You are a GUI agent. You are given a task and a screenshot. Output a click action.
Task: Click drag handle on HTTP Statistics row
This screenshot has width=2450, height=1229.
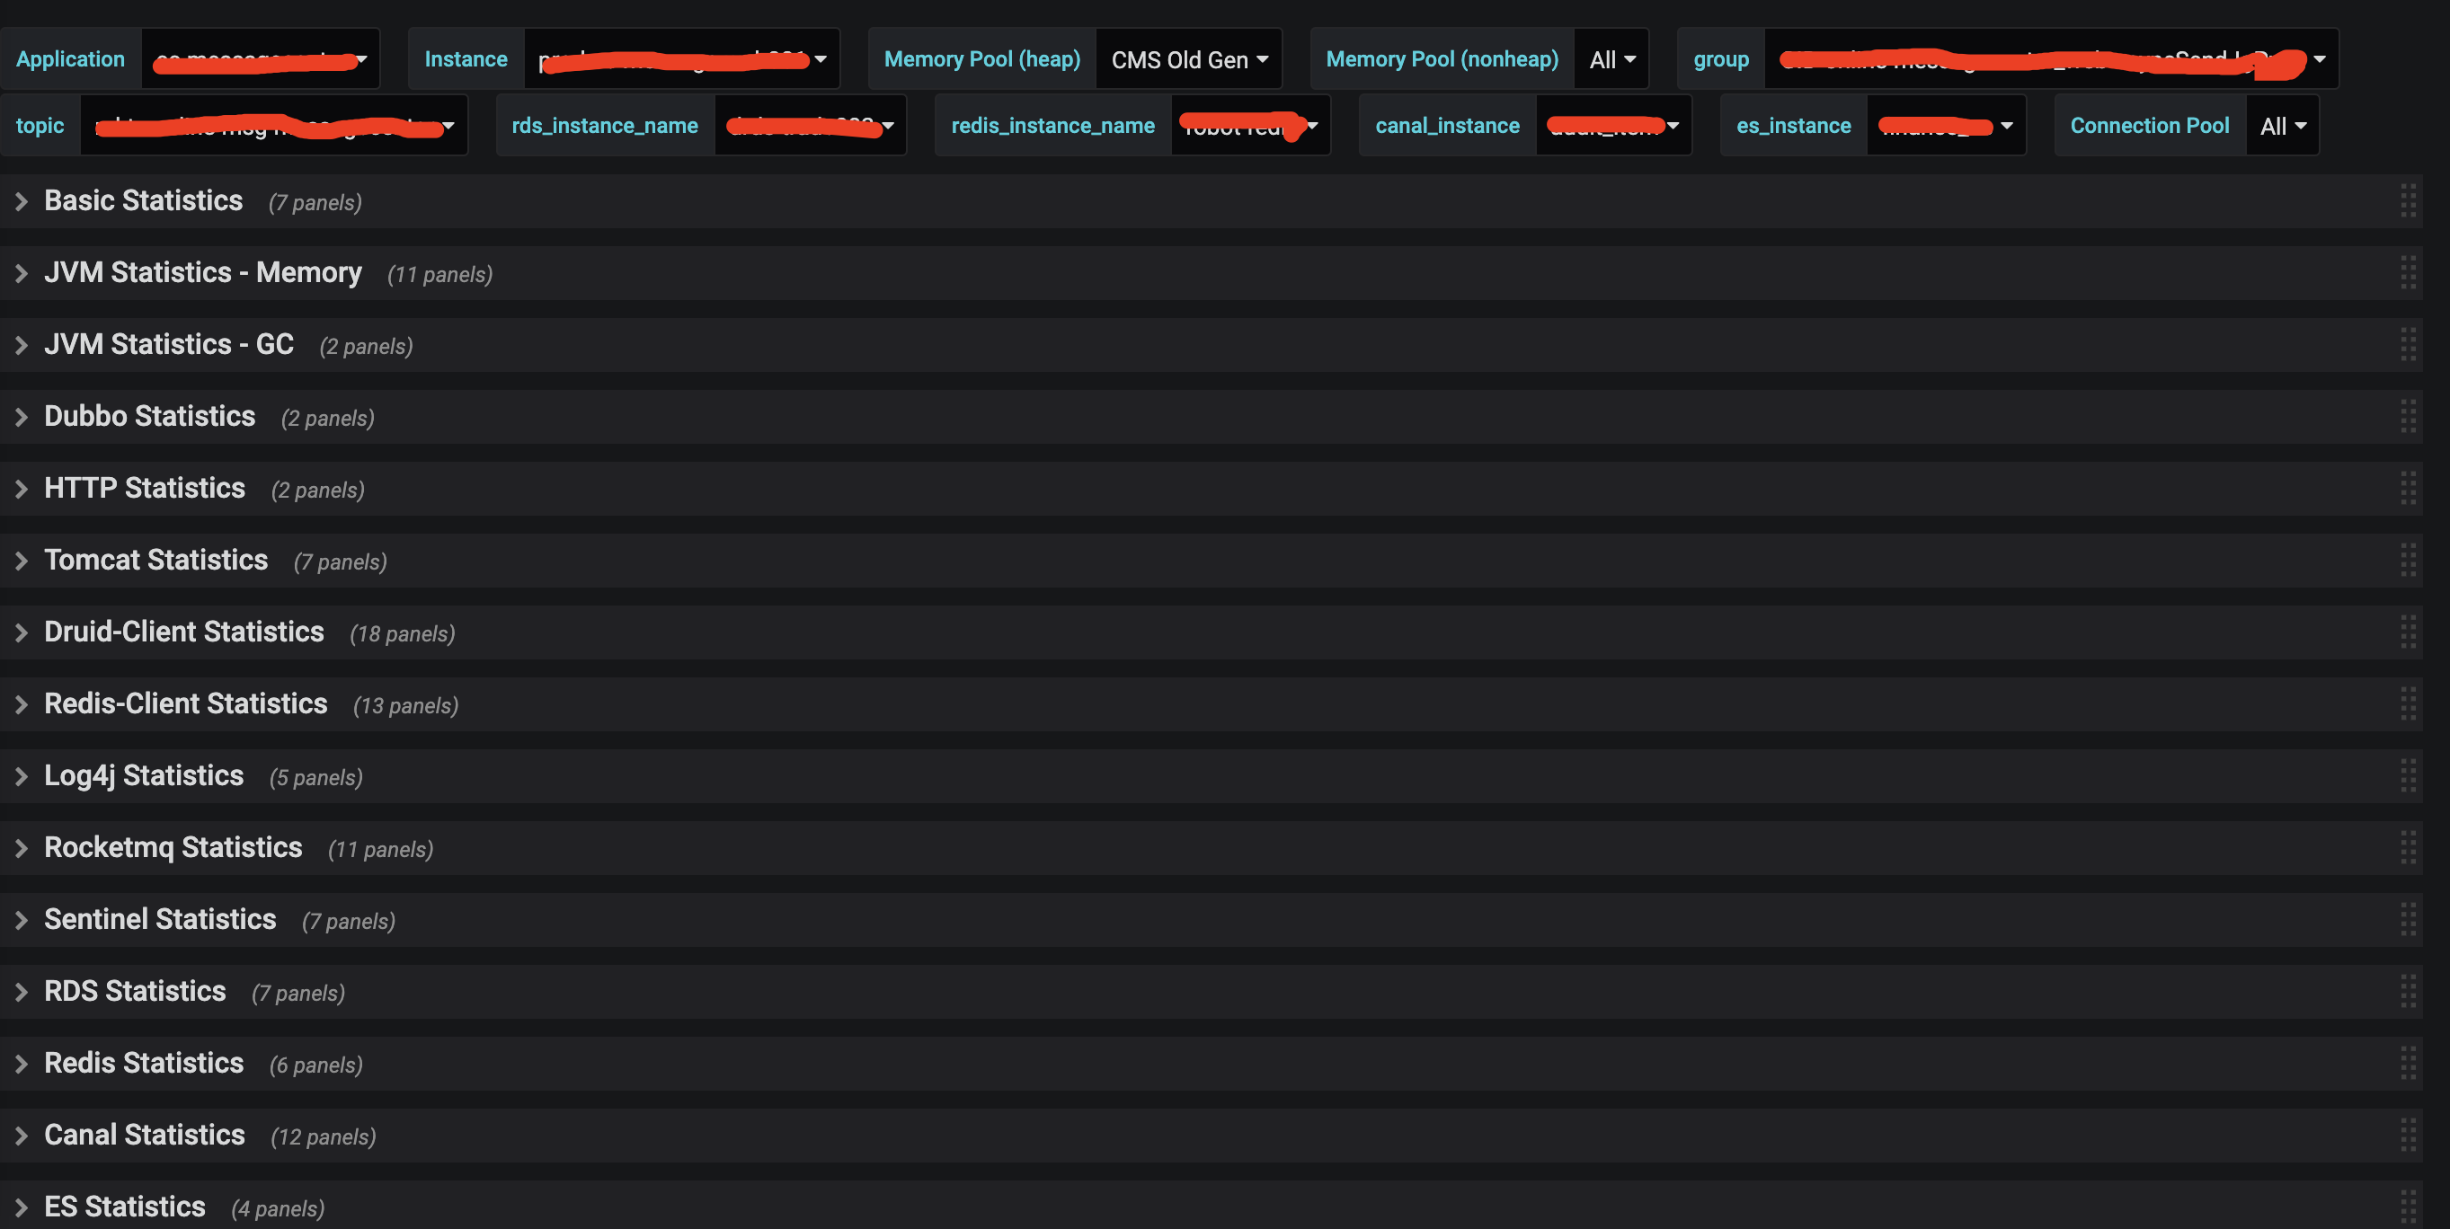click(x=2407, y=489)
